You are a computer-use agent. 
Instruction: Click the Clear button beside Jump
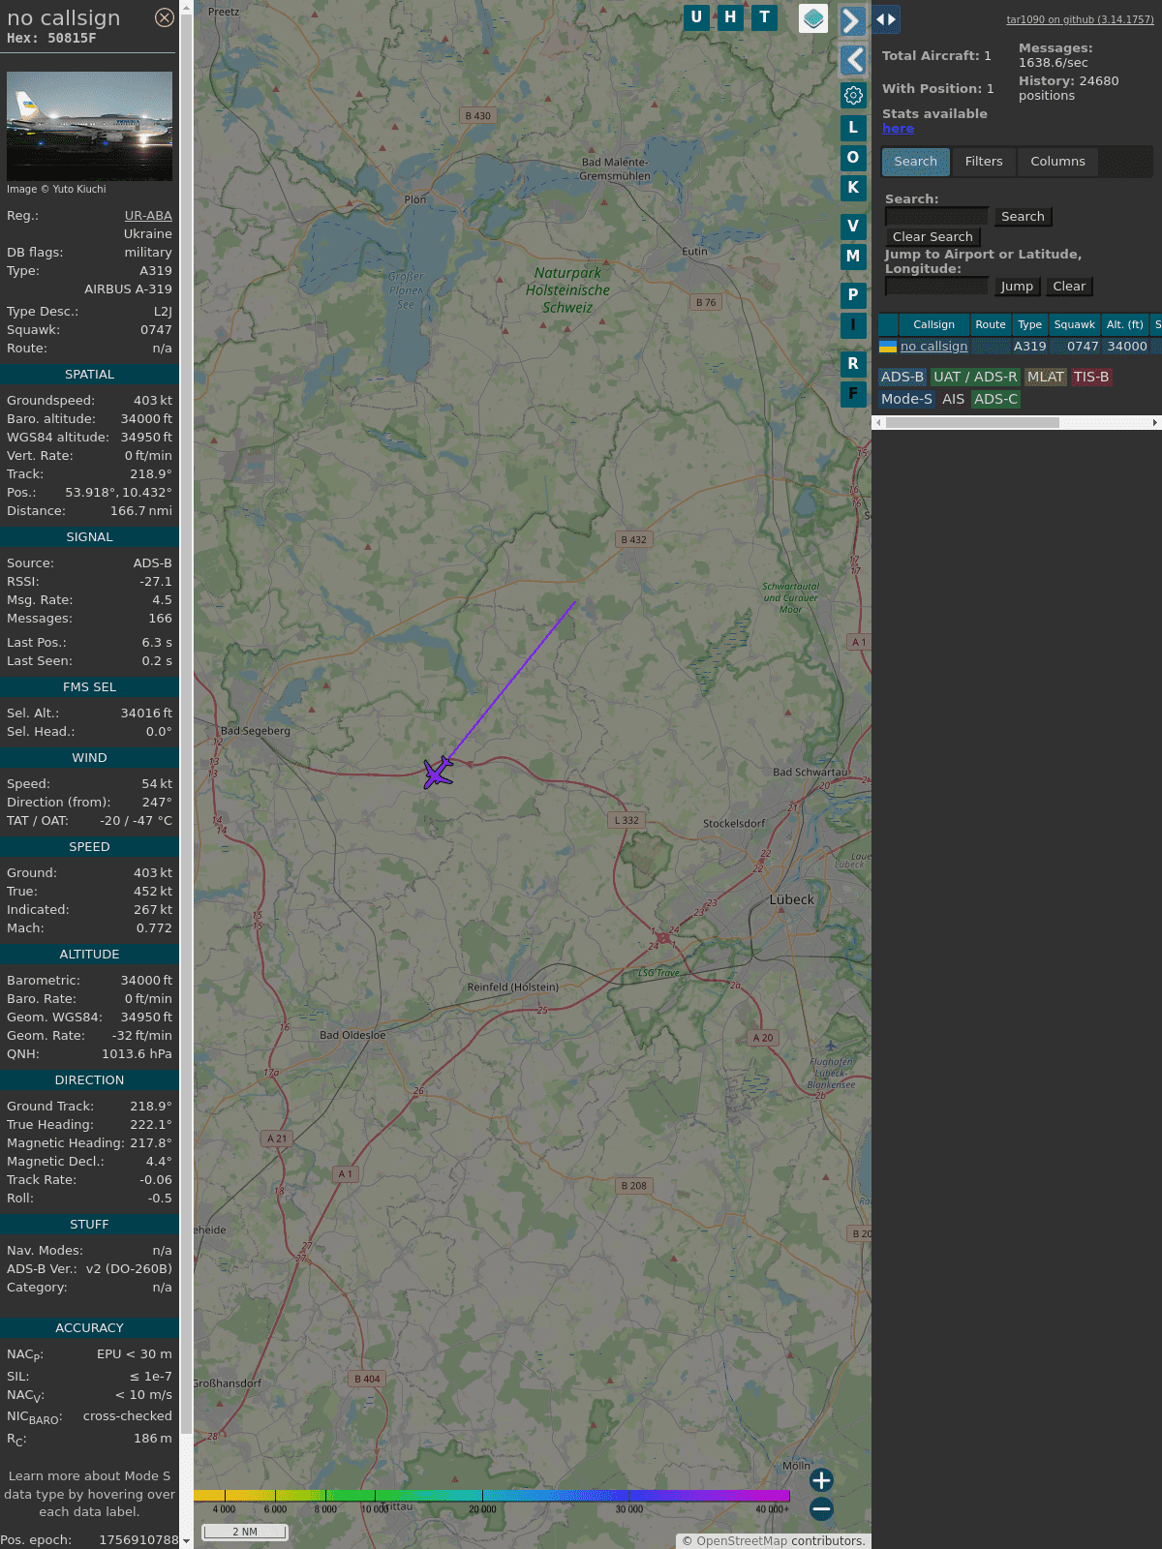(x=1069, y=287)
